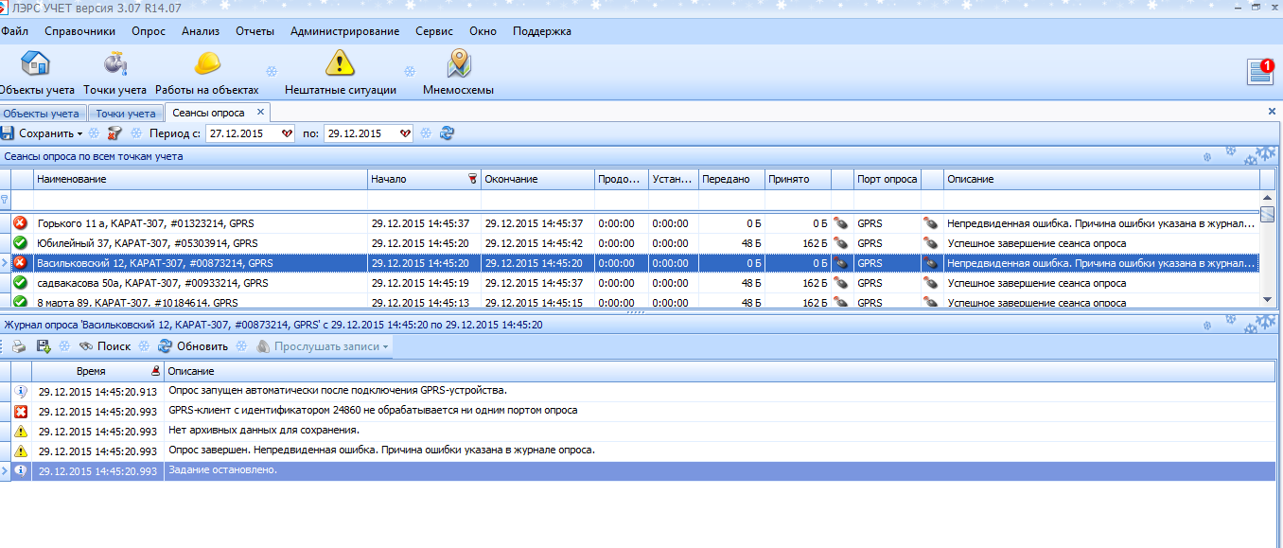Click the red error icon of GPRS-клиент entry

coord(21,412)
